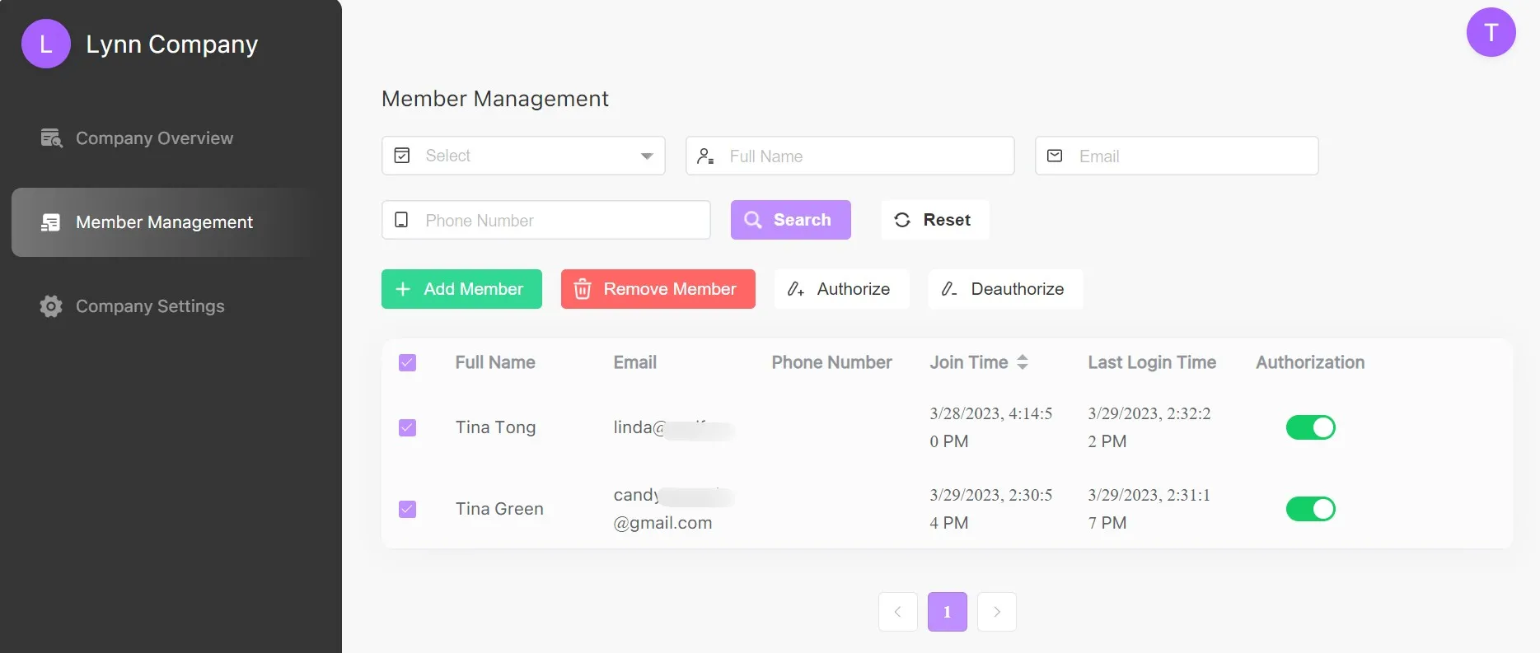The width and height of the screenshot is (1540, 653).
Task: Turn off Tina Tong's authorization switch
Action: click(x=1310, y=427)
